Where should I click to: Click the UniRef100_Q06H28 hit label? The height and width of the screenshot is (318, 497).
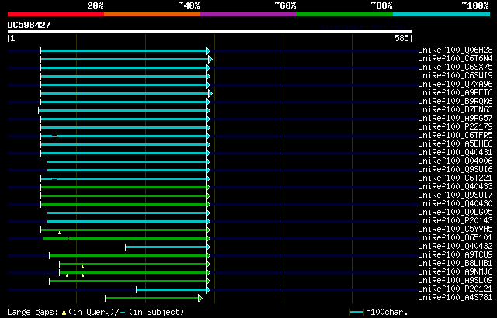(x=456, y=50)
